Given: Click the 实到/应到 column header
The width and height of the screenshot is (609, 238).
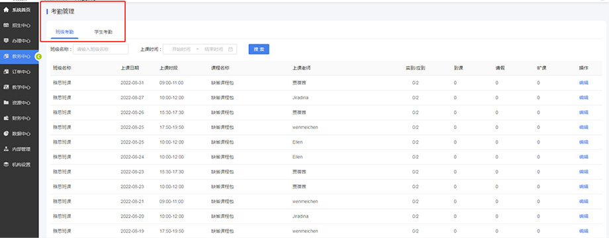Looking at the screenshot, I should pos(416,68).
